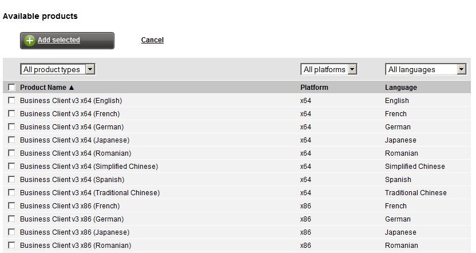Sort by the Platform column header
The width and height of the screenshot is (476, 253).
click(314, 88)
